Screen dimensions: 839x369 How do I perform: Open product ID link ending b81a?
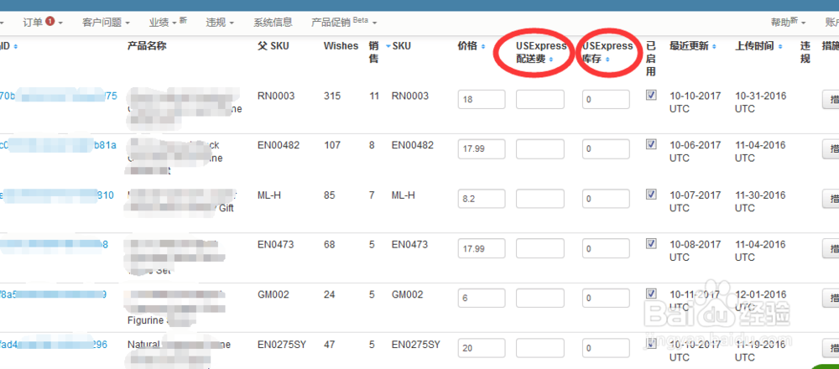point(59,145)
